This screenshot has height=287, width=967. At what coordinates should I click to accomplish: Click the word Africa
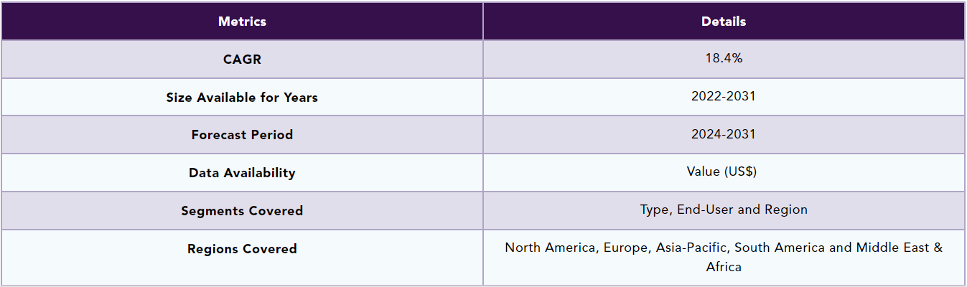click(724, 267)
